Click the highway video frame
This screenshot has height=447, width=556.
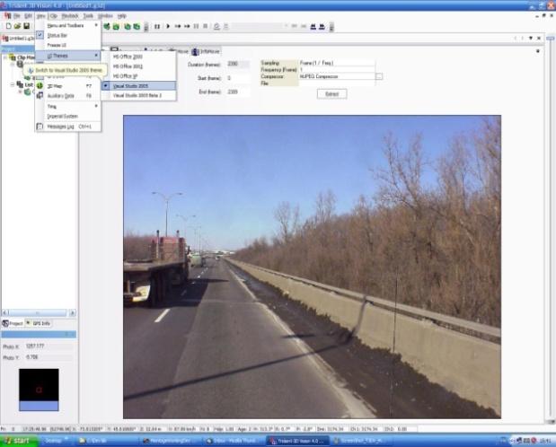312,267
